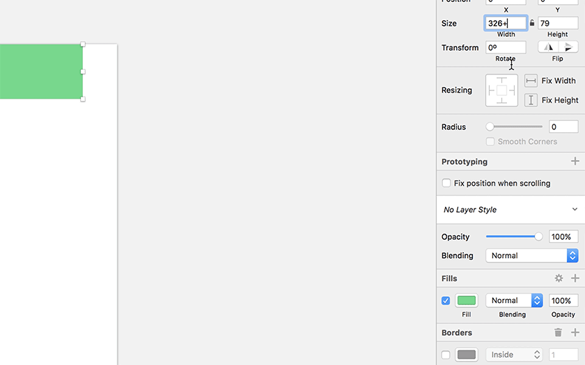585x365 pixels.
Task: Enable the Fix Height resizing option
Action: tap(531, 100)
